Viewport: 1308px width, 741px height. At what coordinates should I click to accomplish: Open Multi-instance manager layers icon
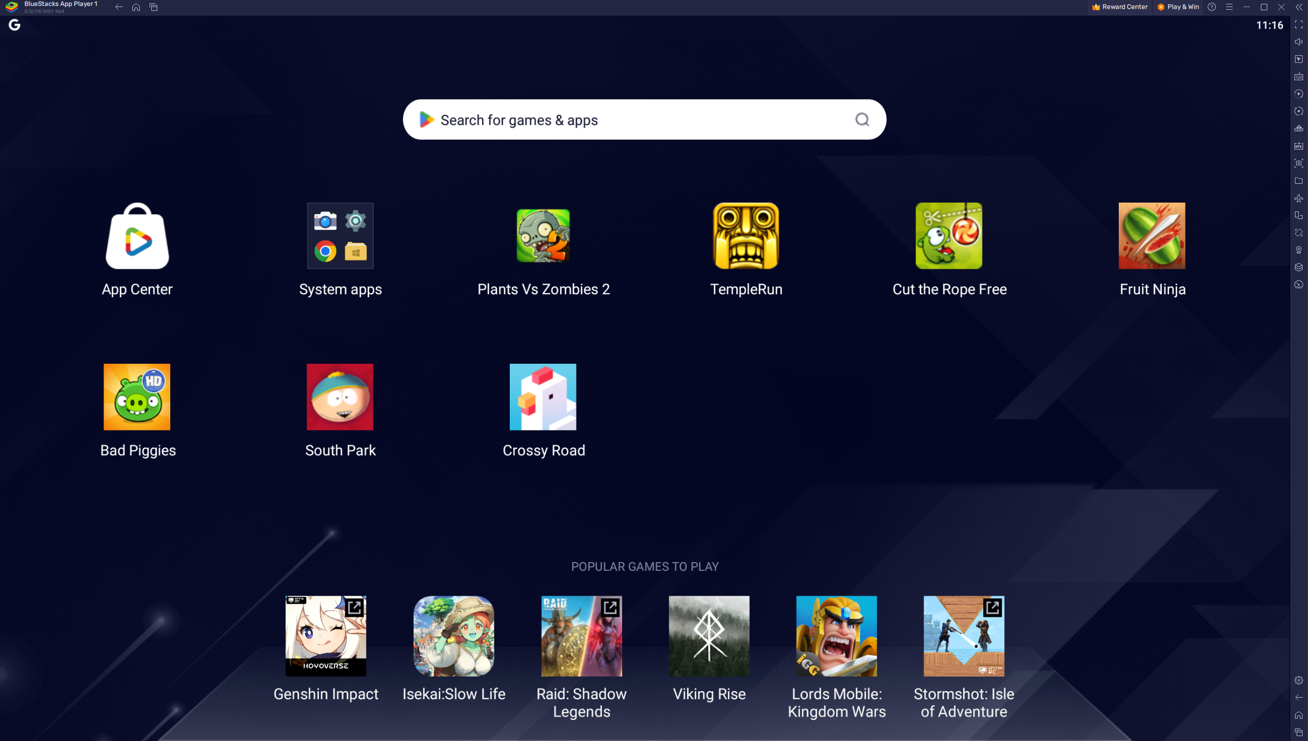pyautogui.click(x=1299, y=267)
